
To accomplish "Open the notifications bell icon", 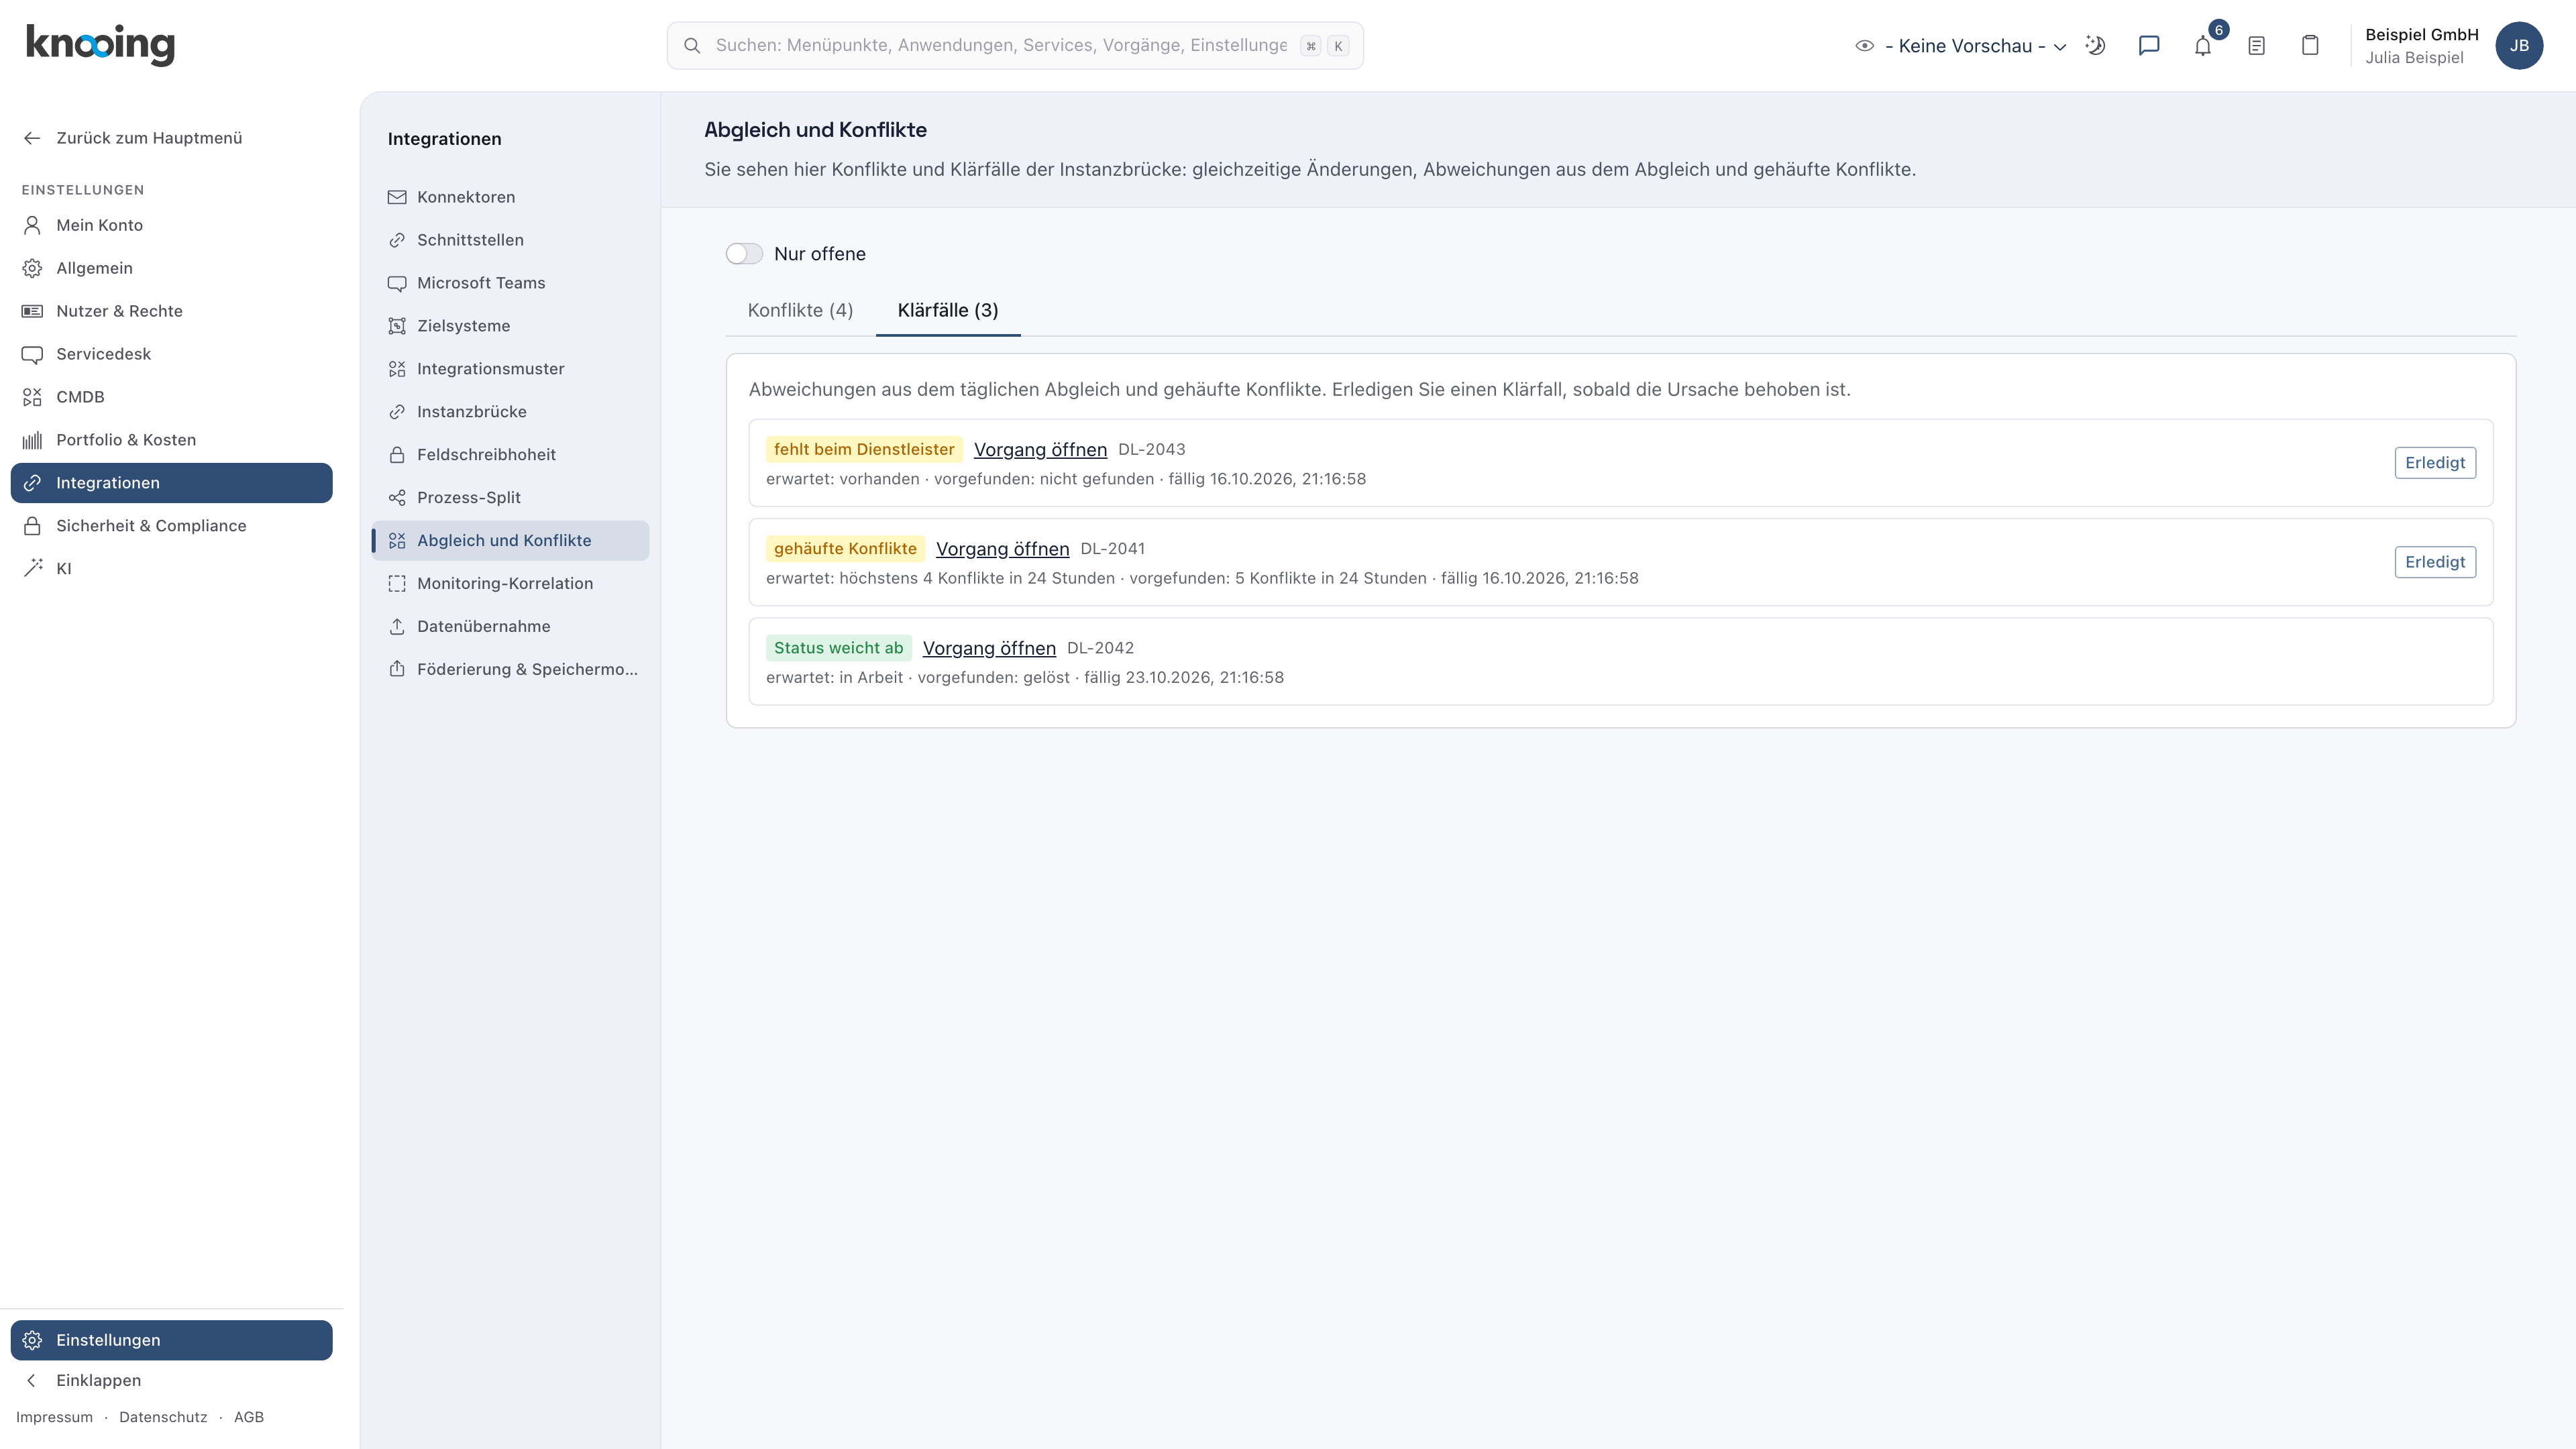I will 2202,46.
